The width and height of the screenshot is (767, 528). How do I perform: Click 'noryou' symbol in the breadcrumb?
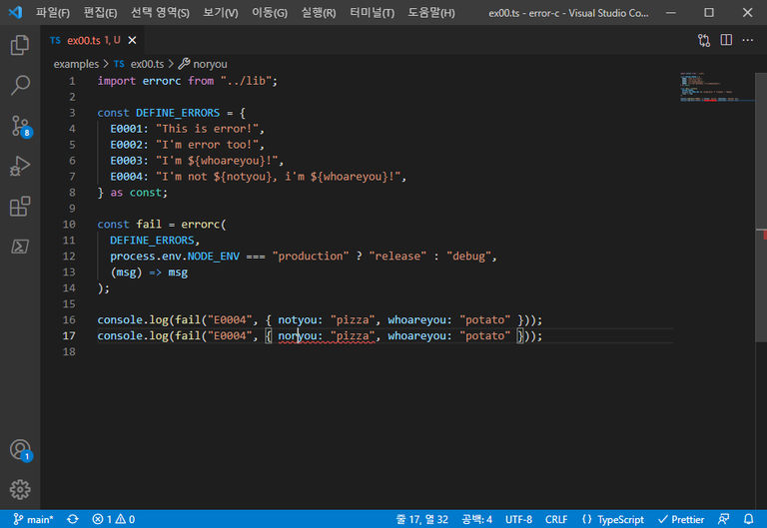(210, 64)
